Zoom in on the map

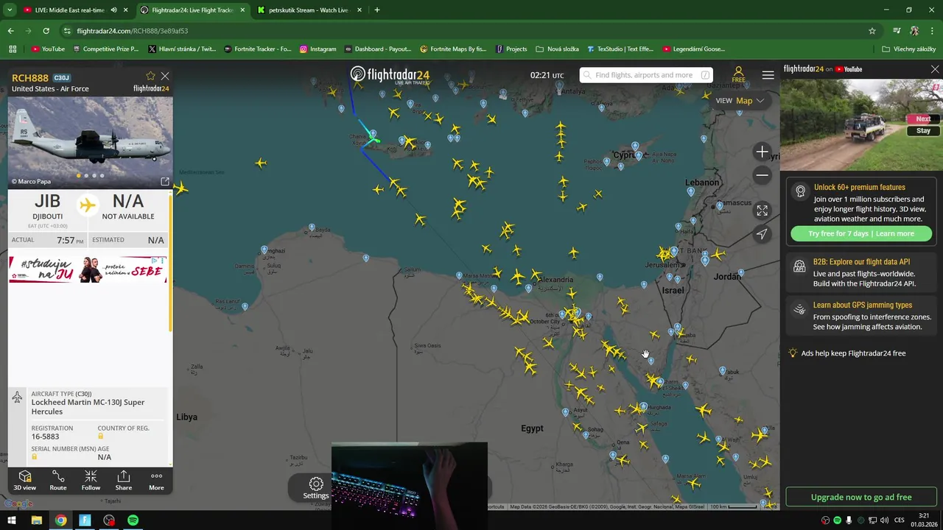762,152
